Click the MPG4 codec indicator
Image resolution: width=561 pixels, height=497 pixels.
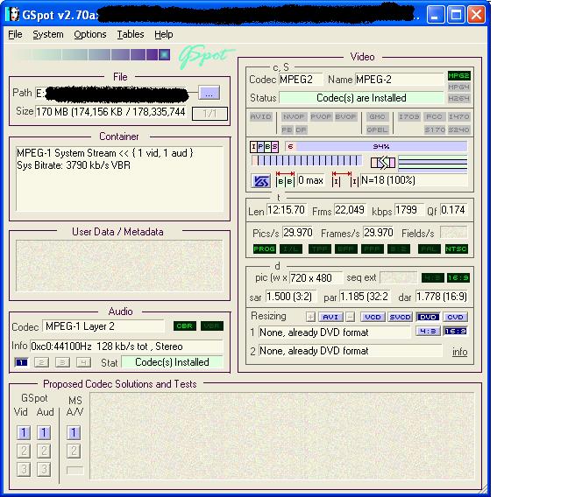[458, 87]
